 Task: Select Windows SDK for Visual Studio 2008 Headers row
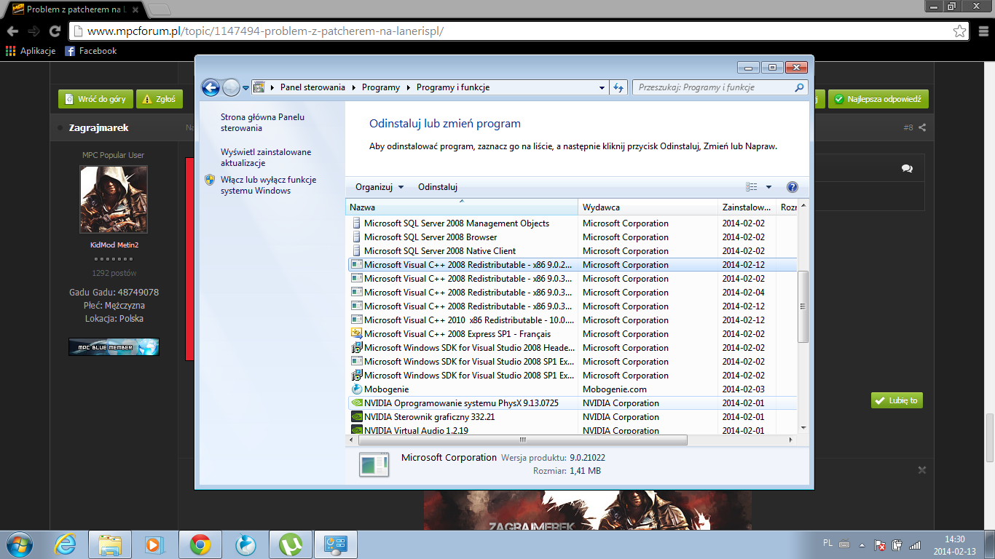469,348
